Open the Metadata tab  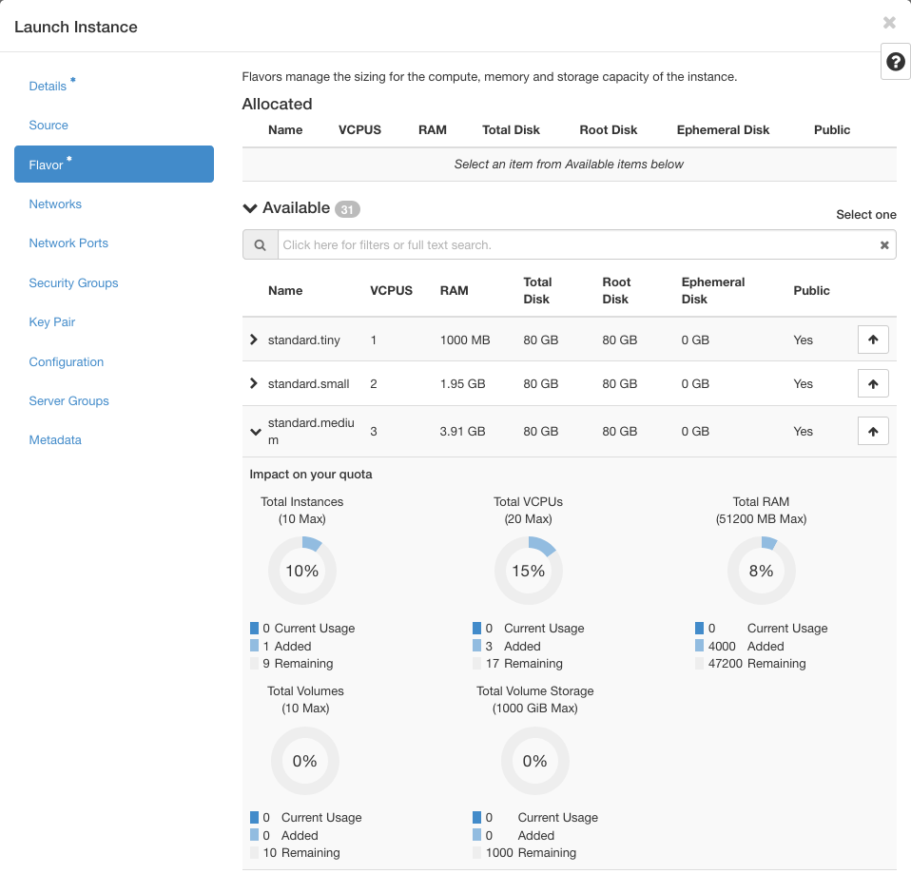(55, 440)
